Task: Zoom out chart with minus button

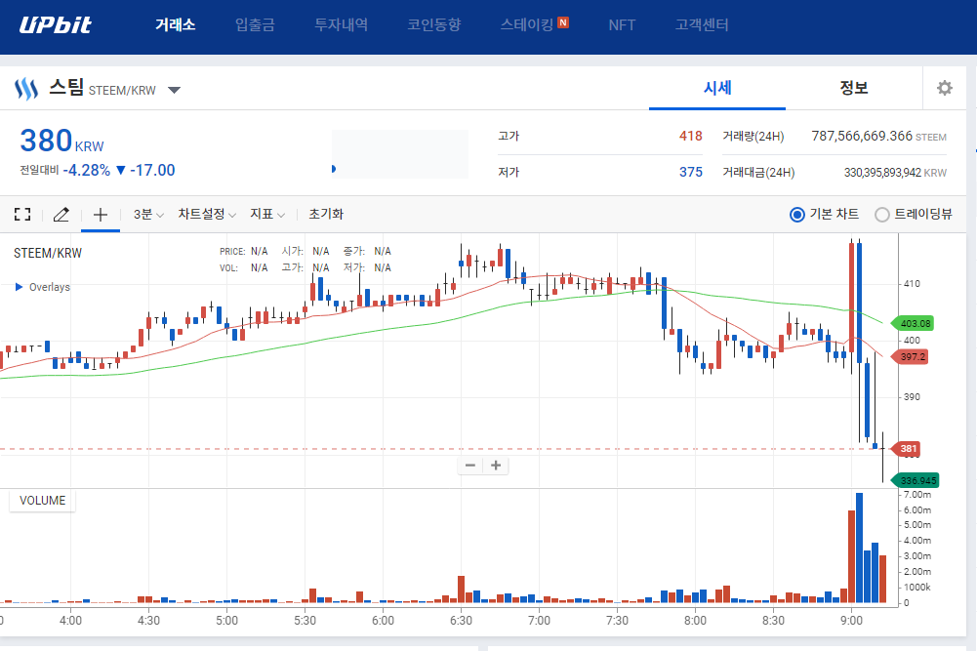Action: (470, 466)
